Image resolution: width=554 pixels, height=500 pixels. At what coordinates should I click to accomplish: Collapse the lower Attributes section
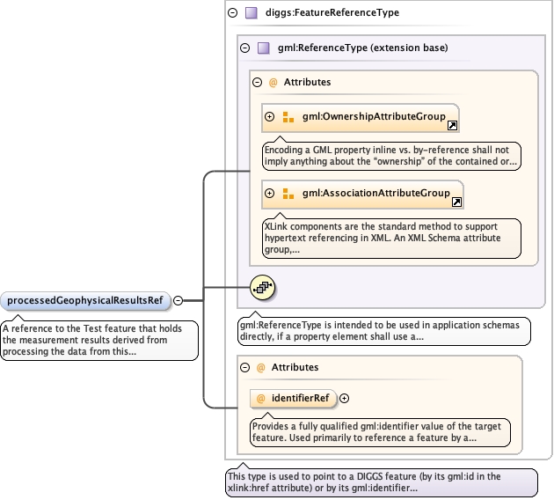point(245,367)
